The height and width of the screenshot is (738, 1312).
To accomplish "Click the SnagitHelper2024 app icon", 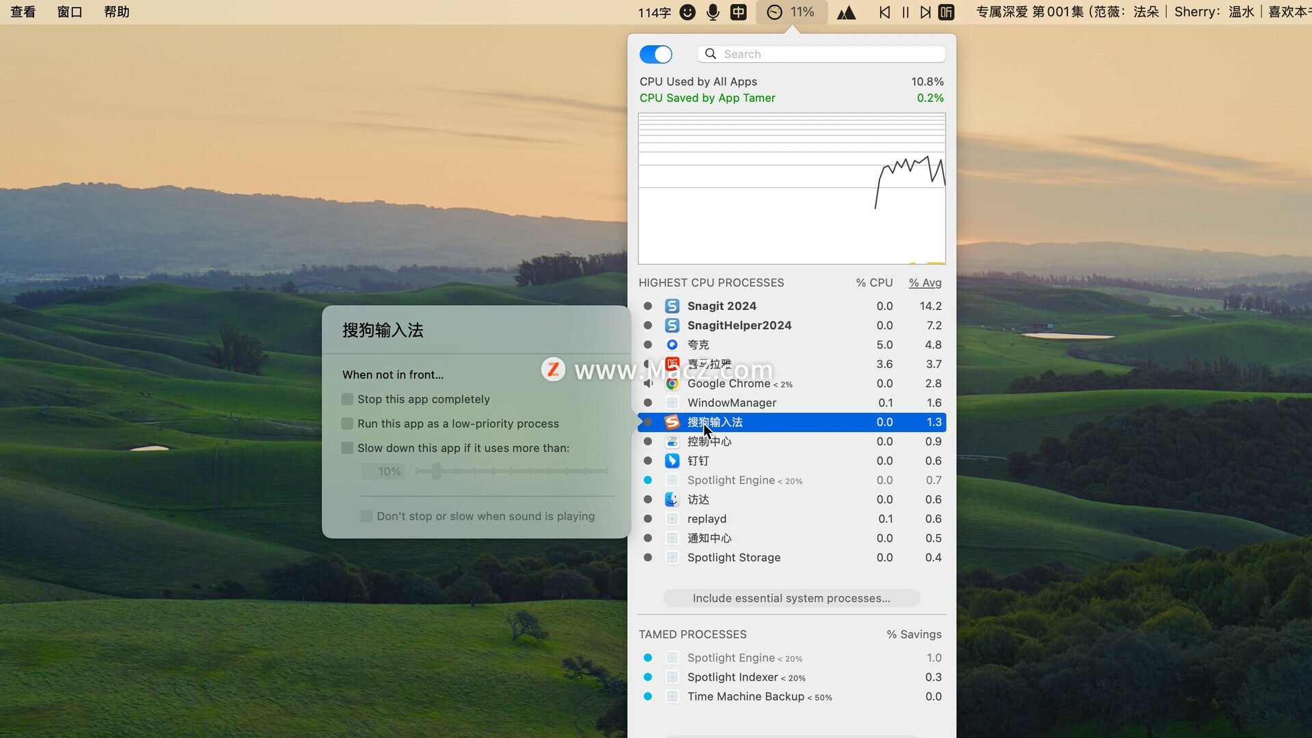I will 672,326.
